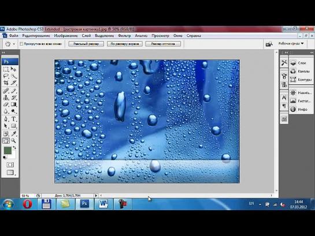Screen dimensions: 315x236
Task: Click the Go to Bridge icon
Action: click(x=269, y=44)
